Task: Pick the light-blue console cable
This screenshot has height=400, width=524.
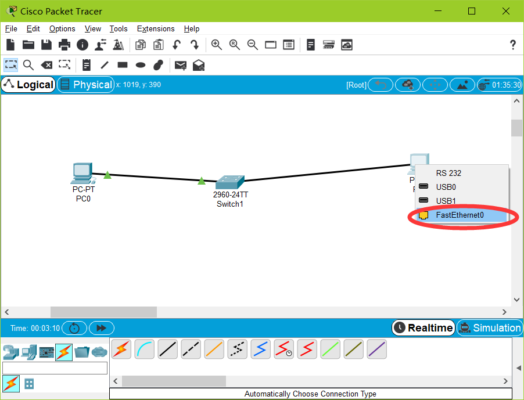Action: 145,349
